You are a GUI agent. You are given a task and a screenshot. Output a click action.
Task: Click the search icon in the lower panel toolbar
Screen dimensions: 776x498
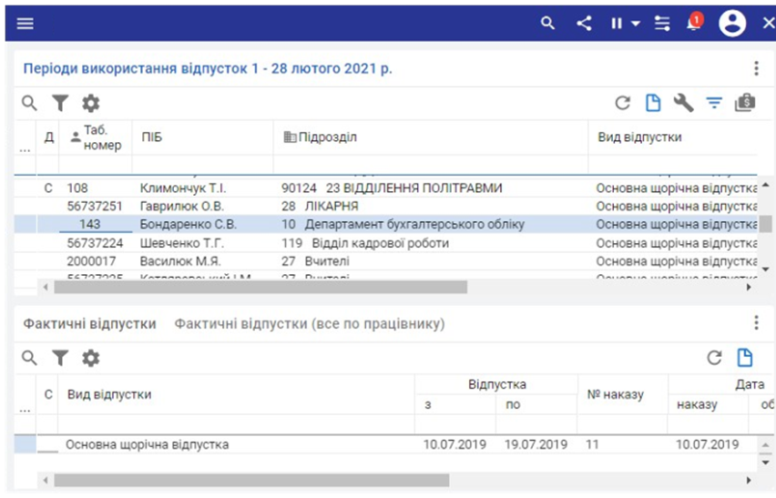tap(30, 358)
